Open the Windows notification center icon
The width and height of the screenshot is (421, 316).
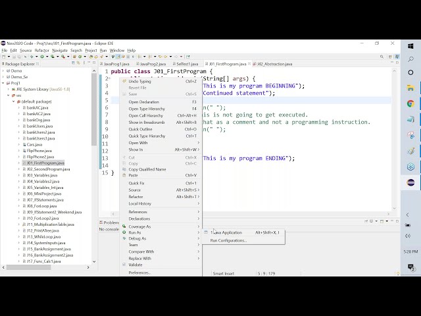410,267
